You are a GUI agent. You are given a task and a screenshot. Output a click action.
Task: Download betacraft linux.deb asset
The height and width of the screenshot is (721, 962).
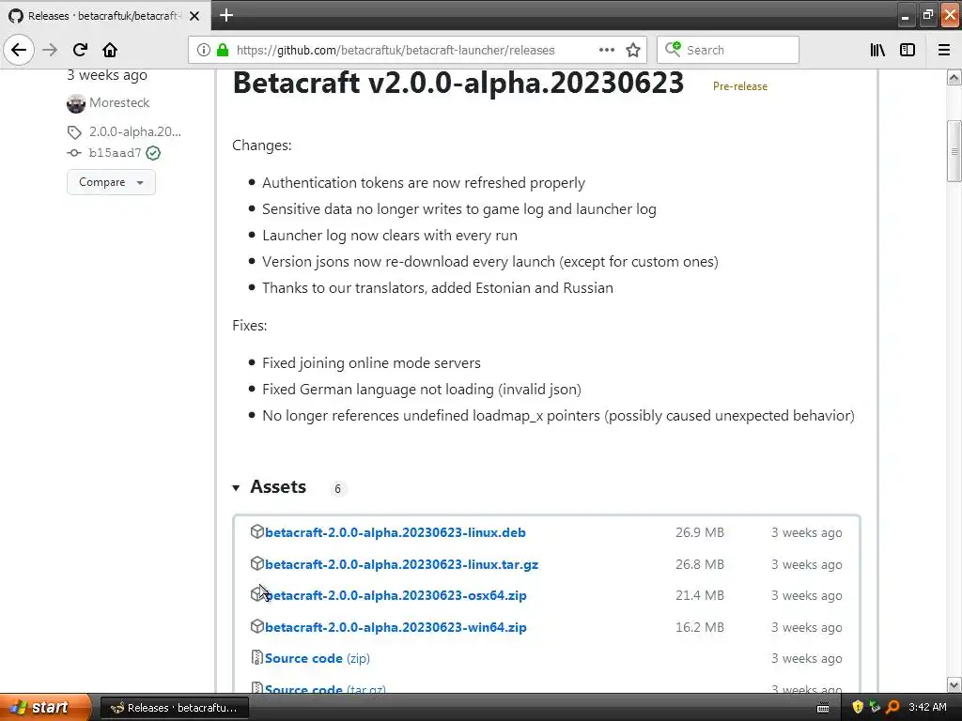point(396,532)
